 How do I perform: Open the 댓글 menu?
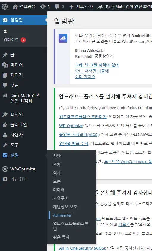pos(15,85)
